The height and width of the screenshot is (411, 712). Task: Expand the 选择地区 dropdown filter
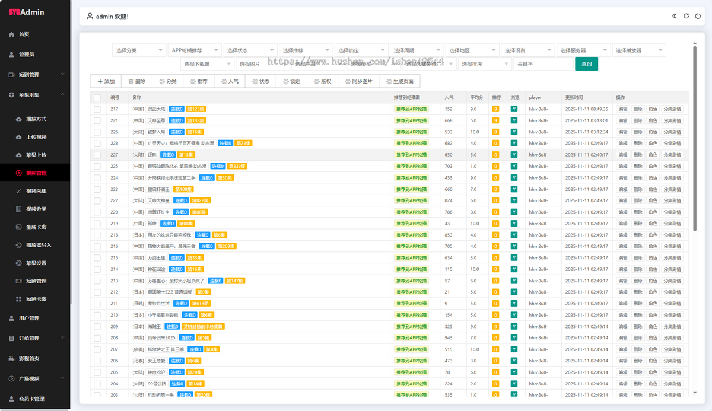click(x=471, y=50)
